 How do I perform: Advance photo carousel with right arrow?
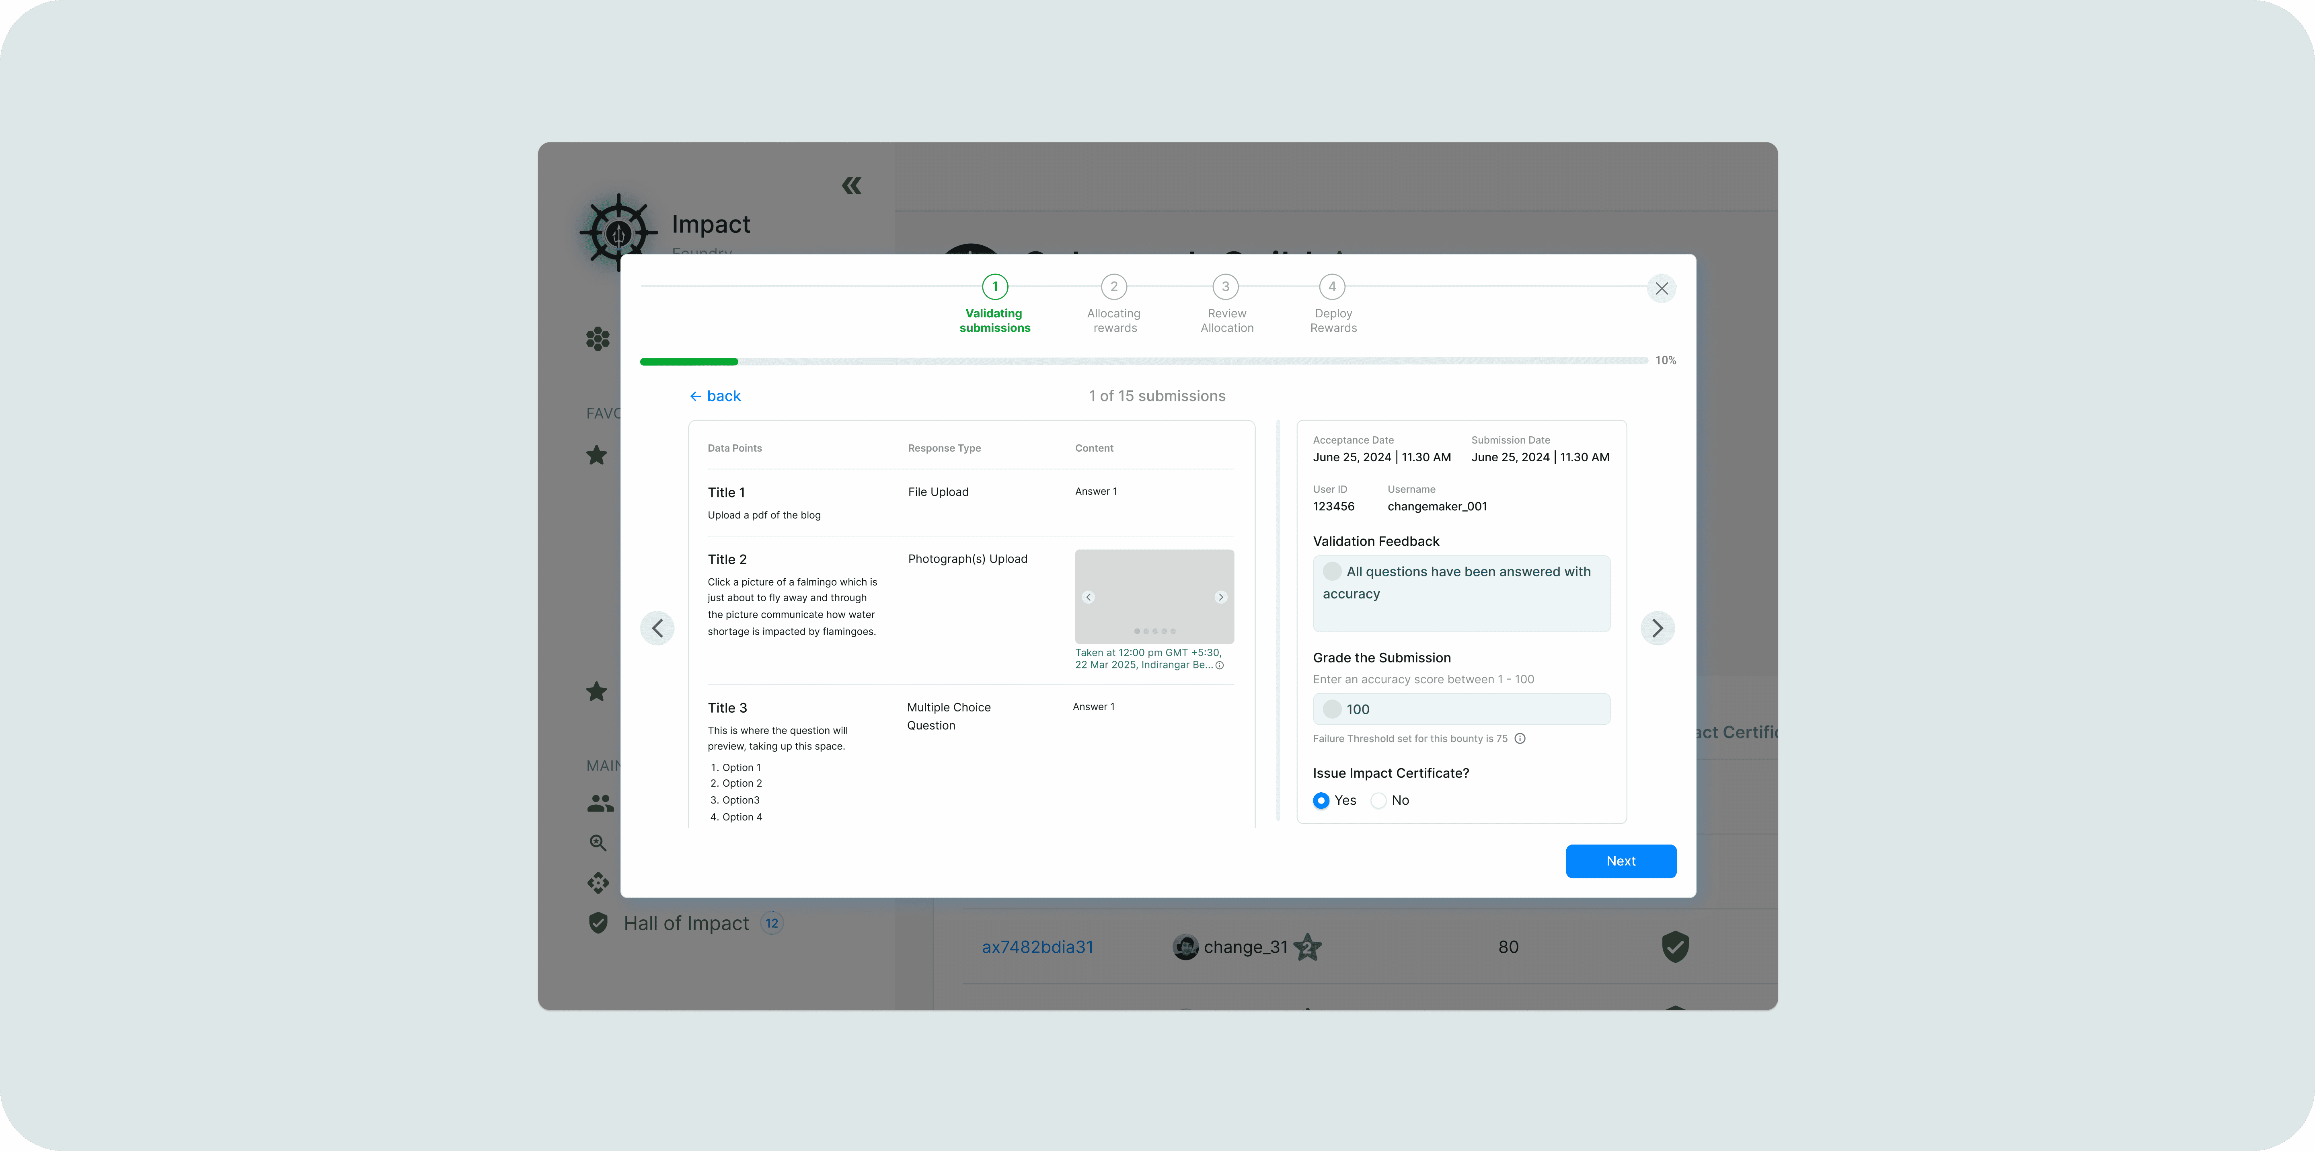point(1220,598)
